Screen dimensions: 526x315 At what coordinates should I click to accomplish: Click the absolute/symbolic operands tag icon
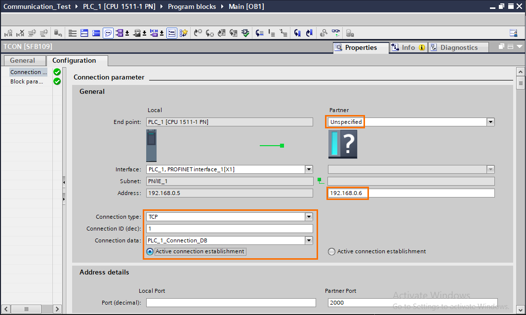click(x=120, y=33)
